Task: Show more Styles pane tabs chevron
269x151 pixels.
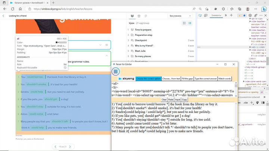Action: [265, 97]
